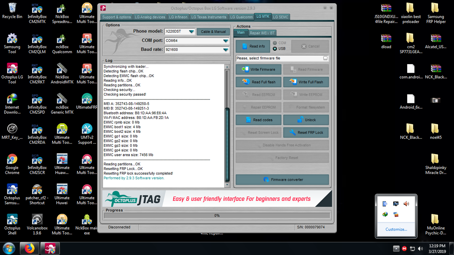
Task: Click the Write Firmware button
Action: point(259,69)
